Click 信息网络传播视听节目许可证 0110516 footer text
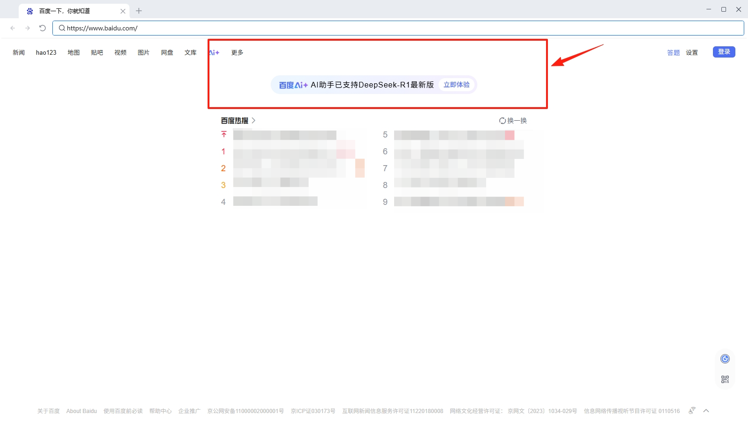 pos(632,411)
